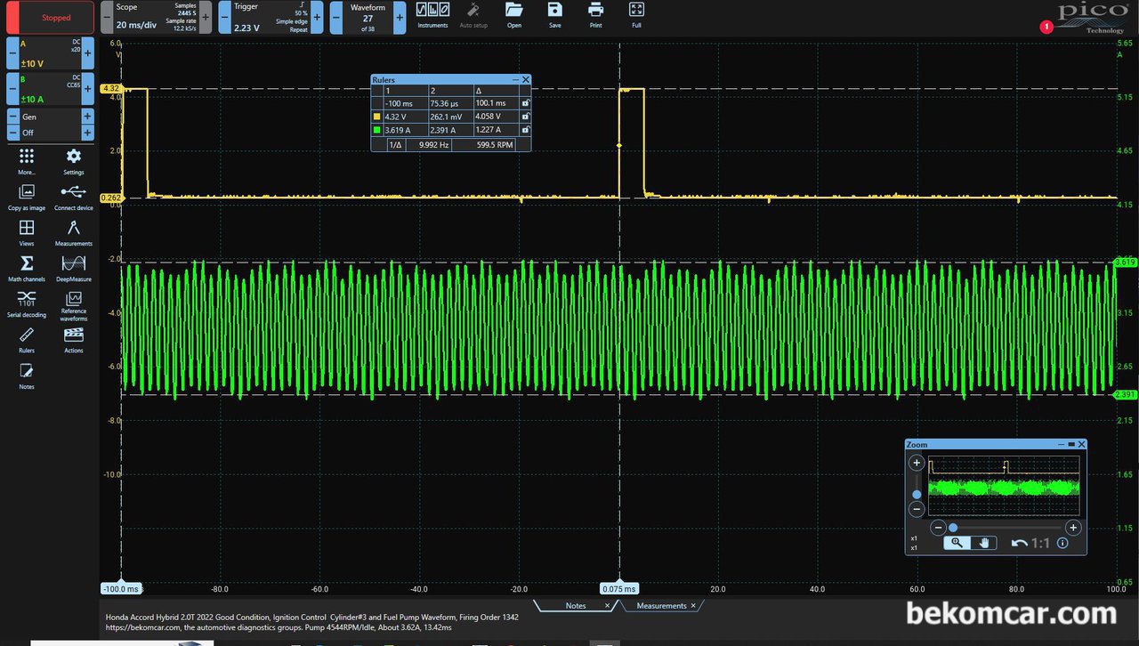Click horizontal zoom minus in Zoom panel

[x=938, y=528]
